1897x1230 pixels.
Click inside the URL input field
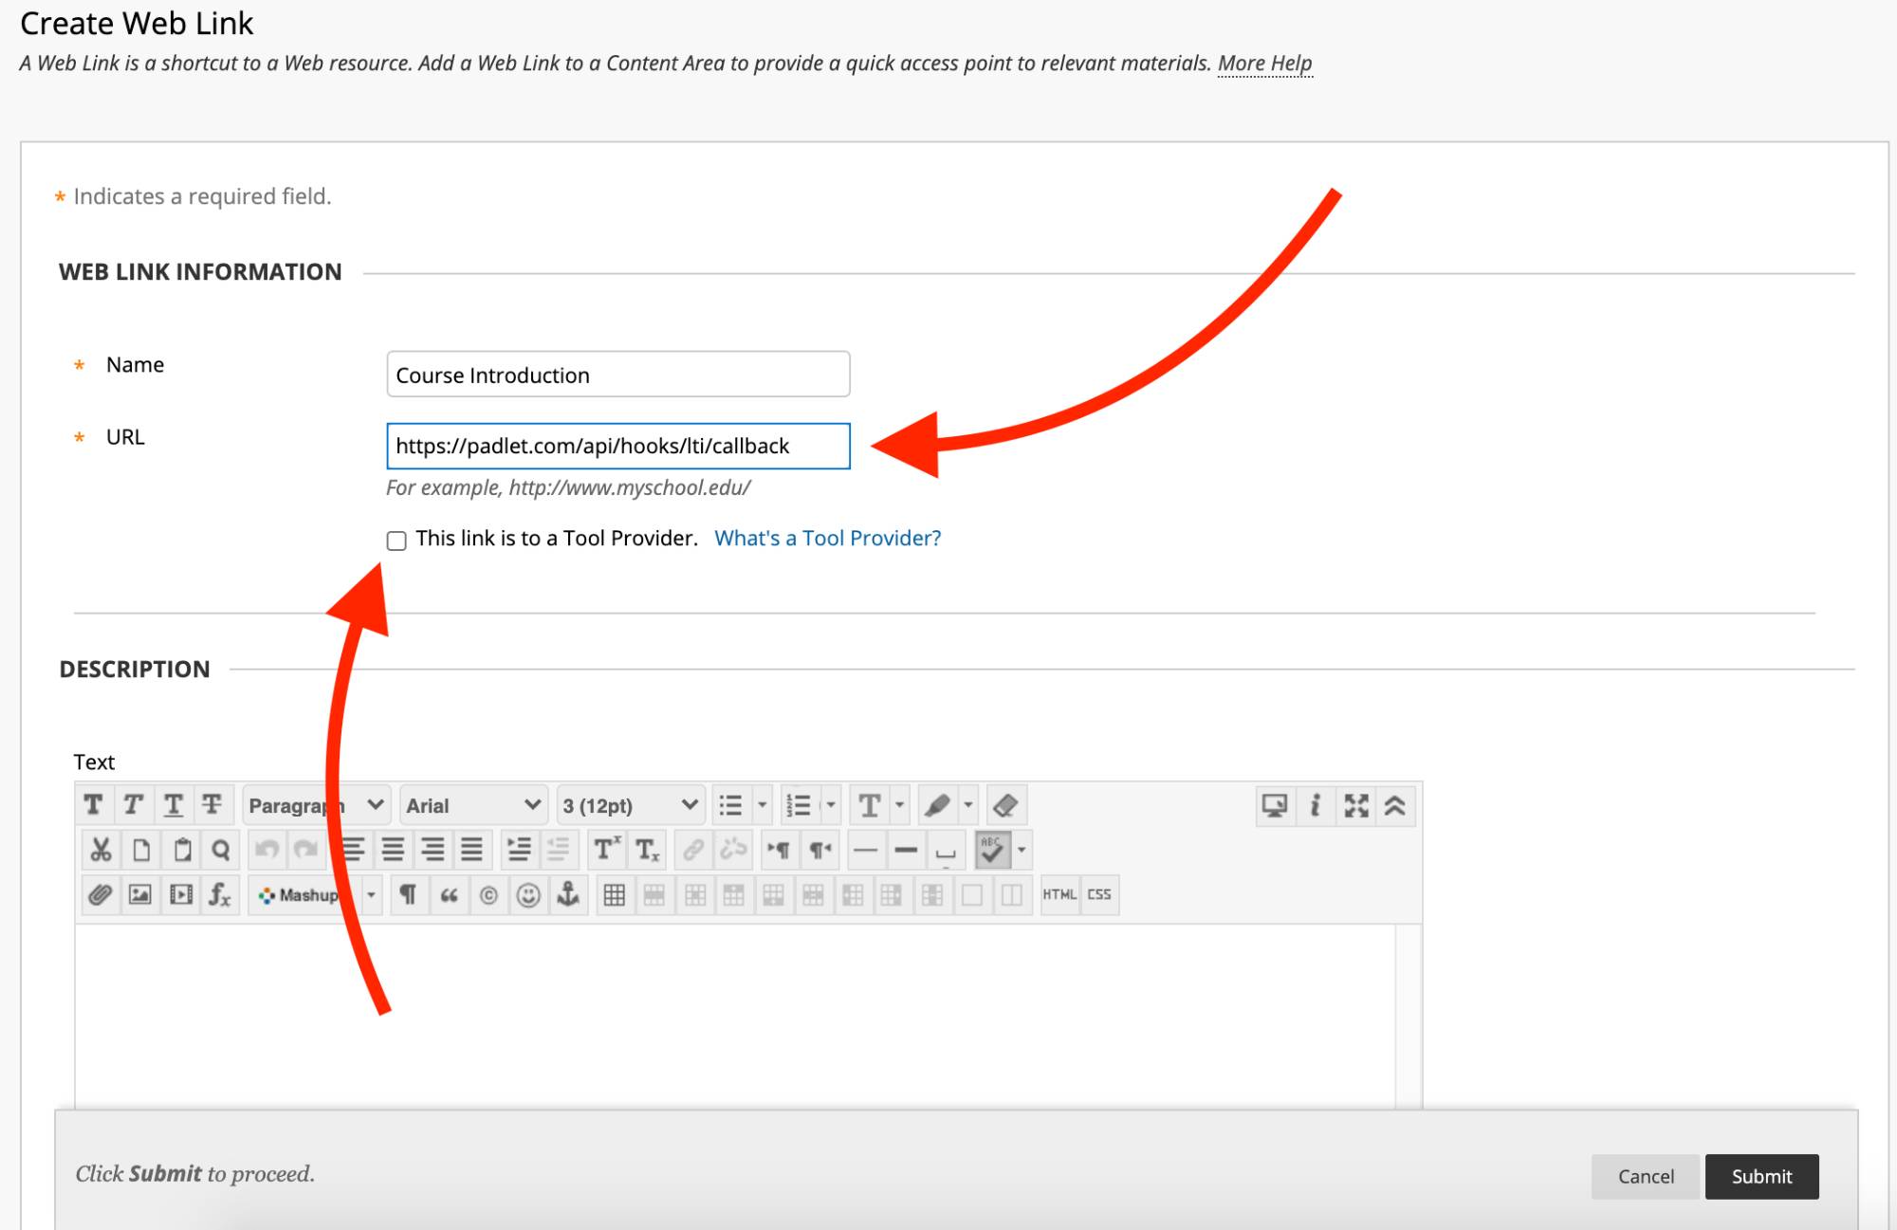[617, 446]
